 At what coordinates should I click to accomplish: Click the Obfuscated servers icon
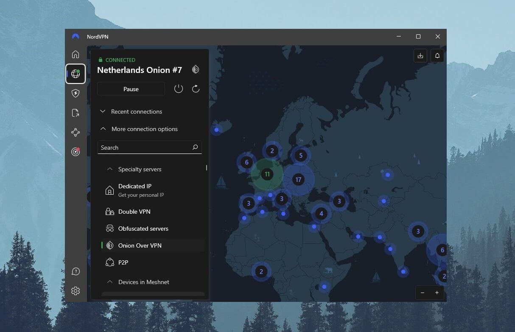click(x=110, y=229)
